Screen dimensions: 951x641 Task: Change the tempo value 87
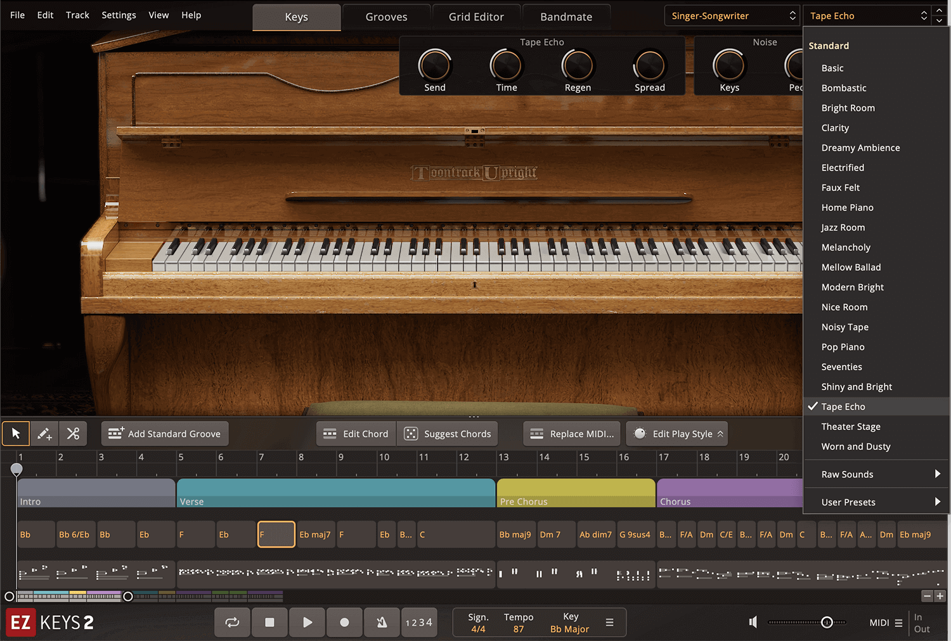click(x=519, y=629)
